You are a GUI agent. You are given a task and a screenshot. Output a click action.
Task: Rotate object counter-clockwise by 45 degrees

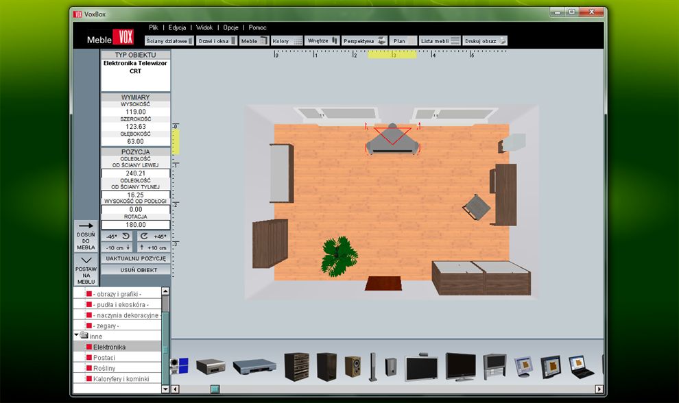(x=118, y=236)
